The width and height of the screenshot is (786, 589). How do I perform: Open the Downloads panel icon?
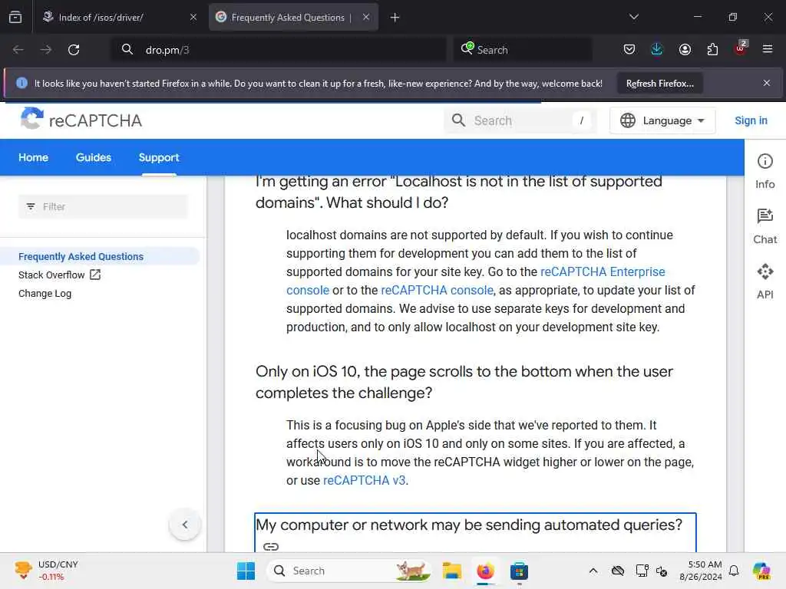[x=657, y=50]
